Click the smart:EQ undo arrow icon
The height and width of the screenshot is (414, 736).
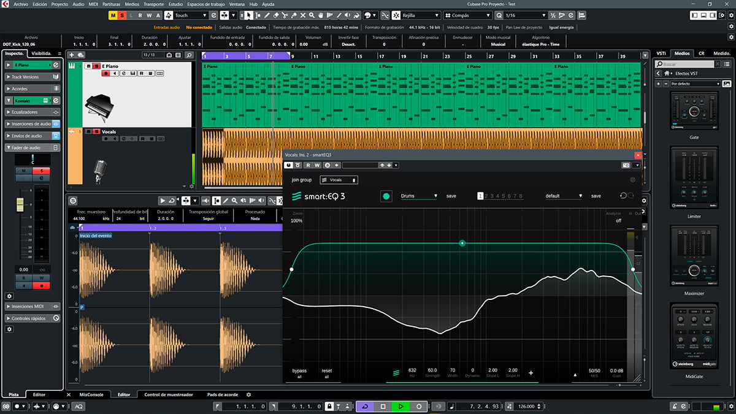click(x=623, y=196)
